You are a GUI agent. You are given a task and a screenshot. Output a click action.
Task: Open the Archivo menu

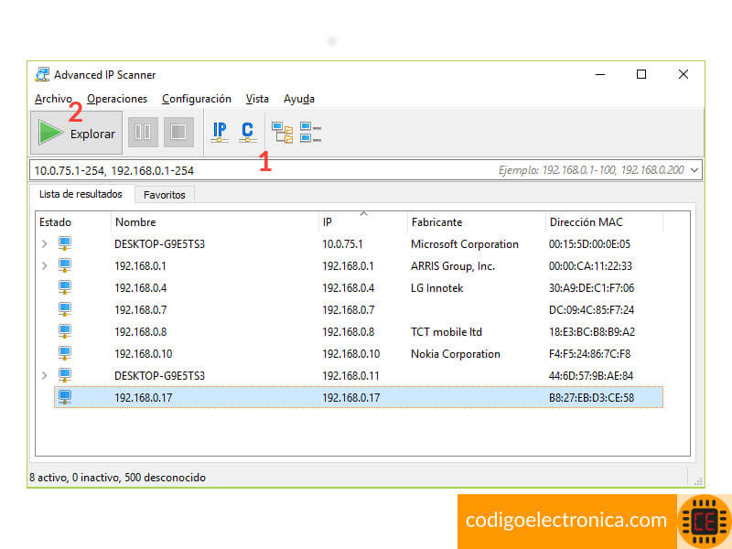53,99
